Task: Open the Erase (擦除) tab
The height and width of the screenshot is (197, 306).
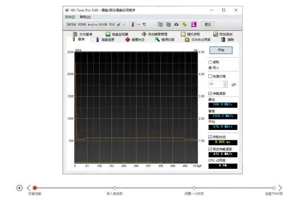Action: pyautogui.click(x=227, y=40)
